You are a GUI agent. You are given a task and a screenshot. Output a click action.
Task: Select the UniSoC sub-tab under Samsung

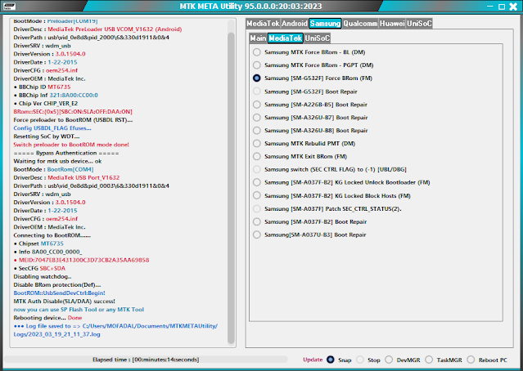coord(317,38)
